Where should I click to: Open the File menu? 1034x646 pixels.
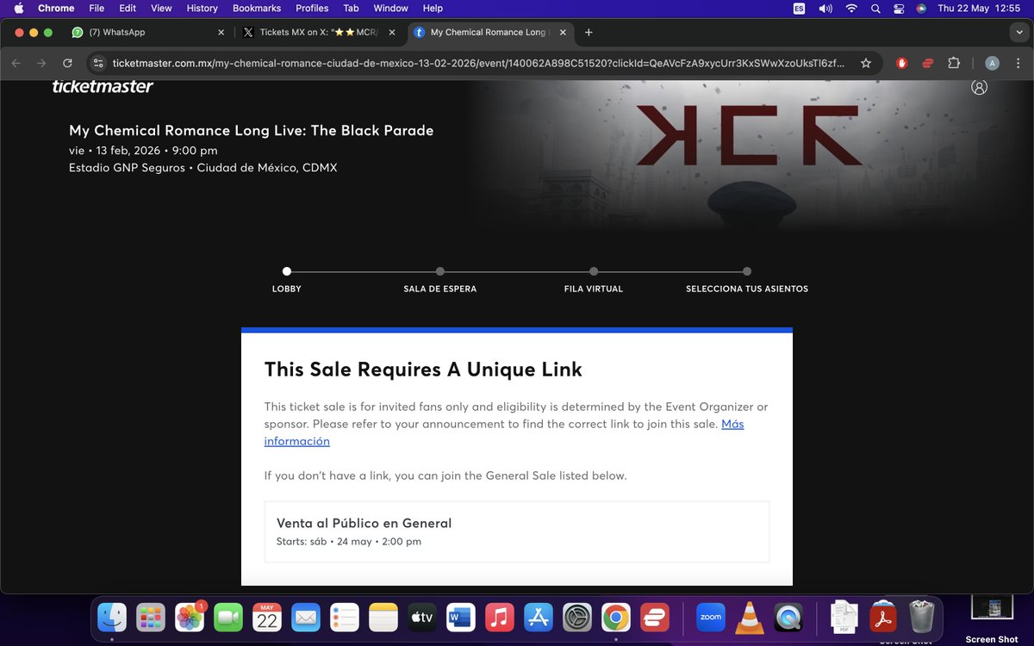[97, 8]
